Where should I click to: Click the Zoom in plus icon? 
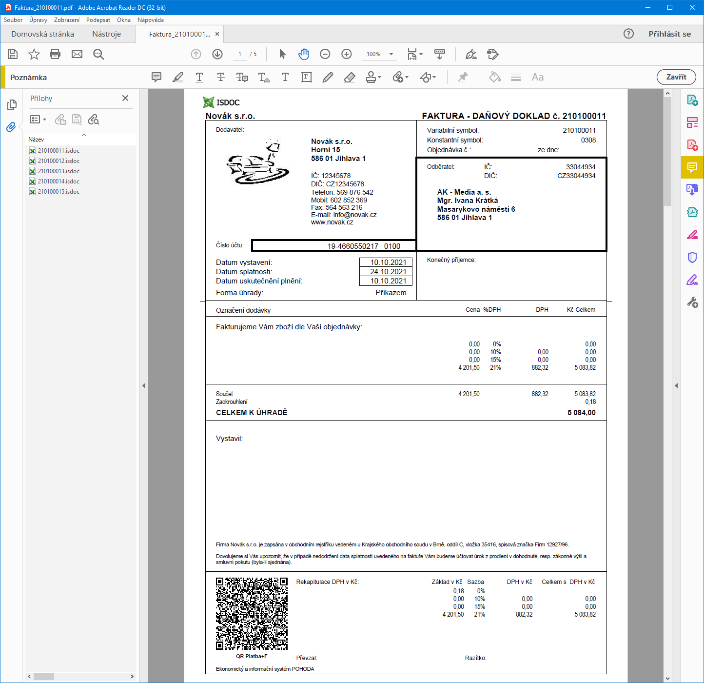coord(347,54)
